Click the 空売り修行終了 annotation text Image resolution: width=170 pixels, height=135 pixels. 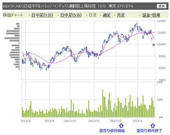pos(149,131)
